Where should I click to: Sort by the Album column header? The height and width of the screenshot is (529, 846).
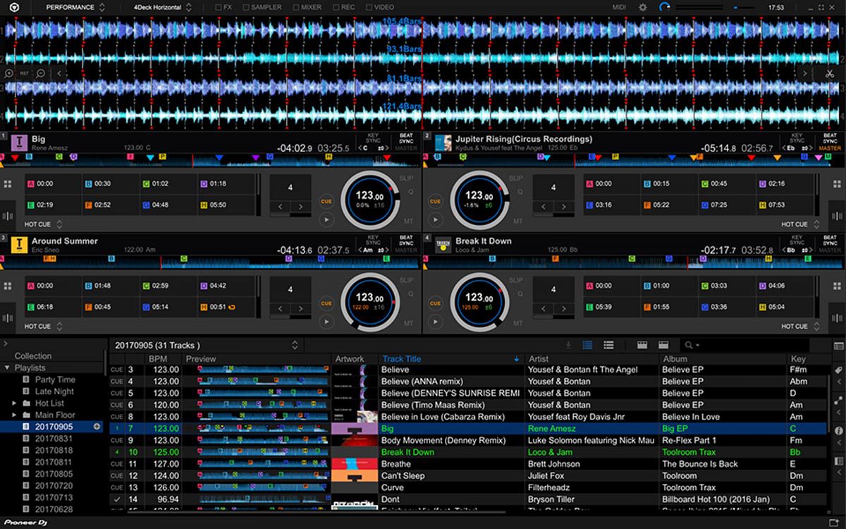(x=722, y=359)
